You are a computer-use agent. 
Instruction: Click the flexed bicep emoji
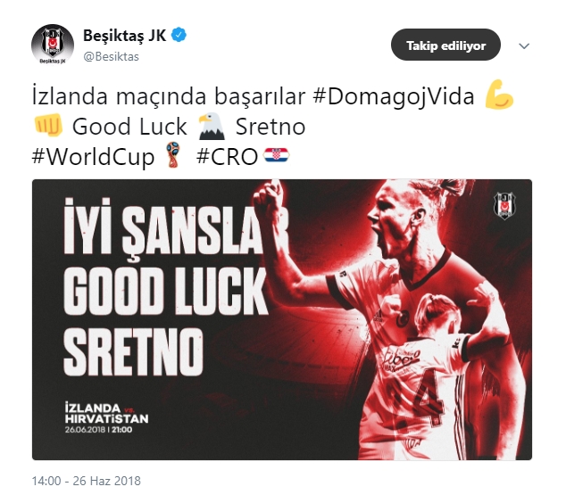499,95
